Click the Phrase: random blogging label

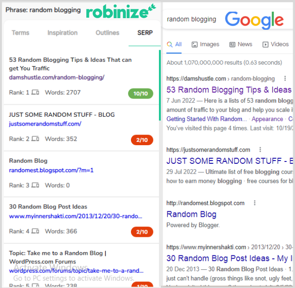pos(43,10)
